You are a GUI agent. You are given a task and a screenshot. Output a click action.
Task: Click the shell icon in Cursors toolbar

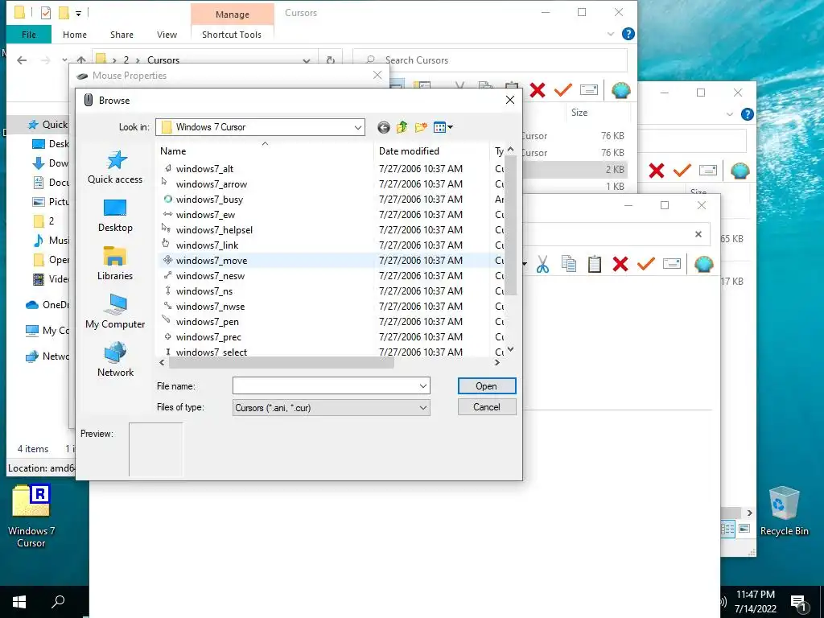tap(621, 90)
